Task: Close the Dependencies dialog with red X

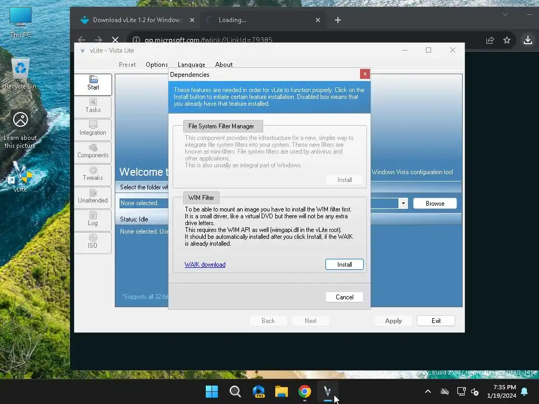Action: click(365, 74)
